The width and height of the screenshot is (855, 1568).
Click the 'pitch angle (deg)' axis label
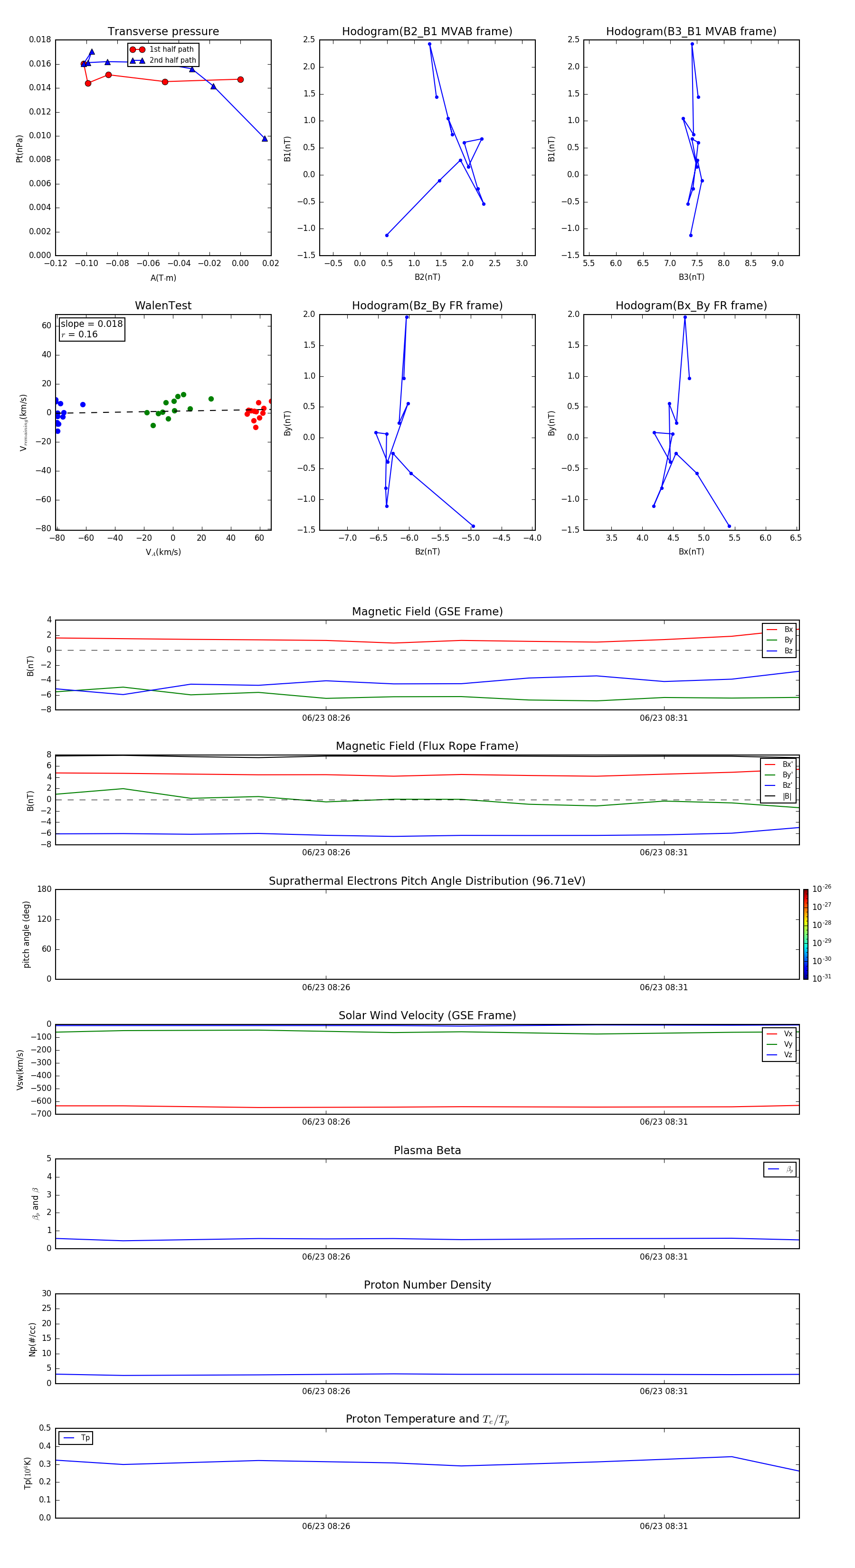(26, 934)
